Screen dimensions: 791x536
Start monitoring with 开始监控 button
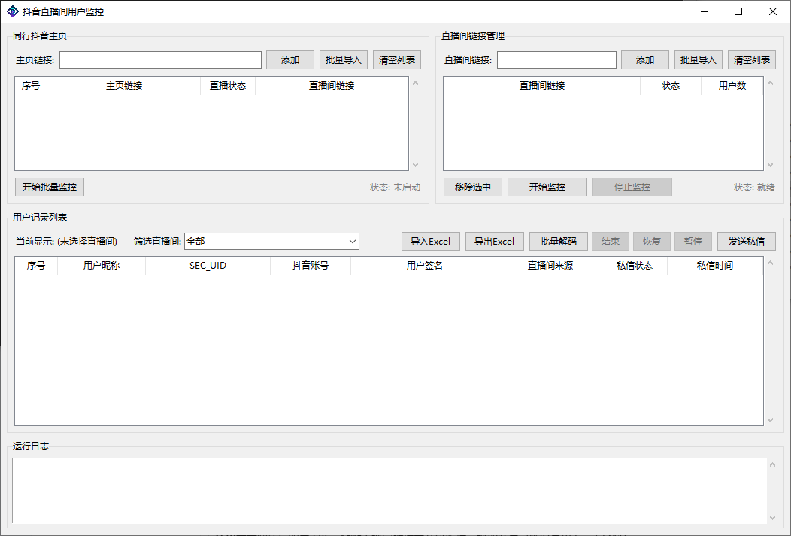(547, 187)
